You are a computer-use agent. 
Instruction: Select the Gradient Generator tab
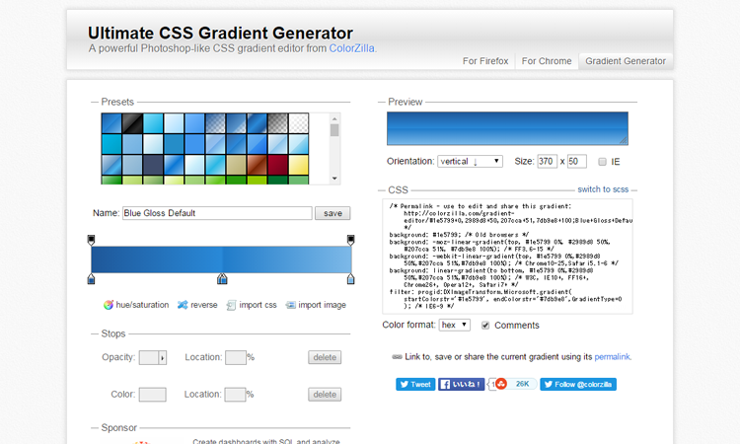[x=626, y=61]
